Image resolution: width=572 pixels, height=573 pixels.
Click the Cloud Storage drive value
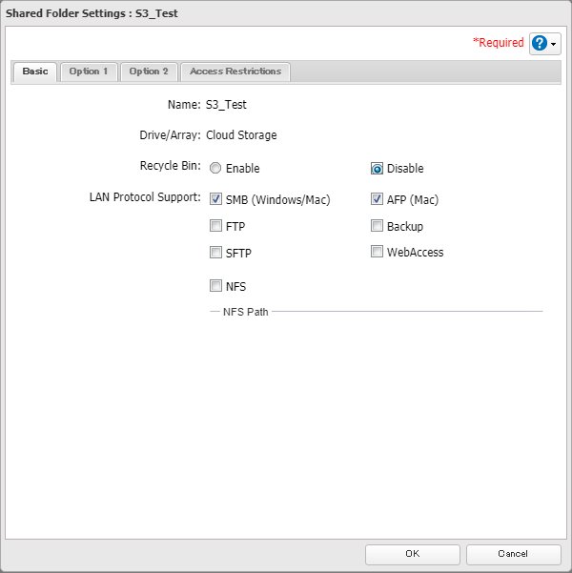[x=241, y=135]
